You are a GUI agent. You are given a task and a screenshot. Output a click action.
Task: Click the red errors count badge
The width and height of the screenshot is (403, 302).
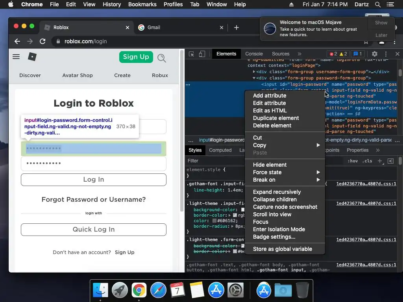(x=333, y=53)
